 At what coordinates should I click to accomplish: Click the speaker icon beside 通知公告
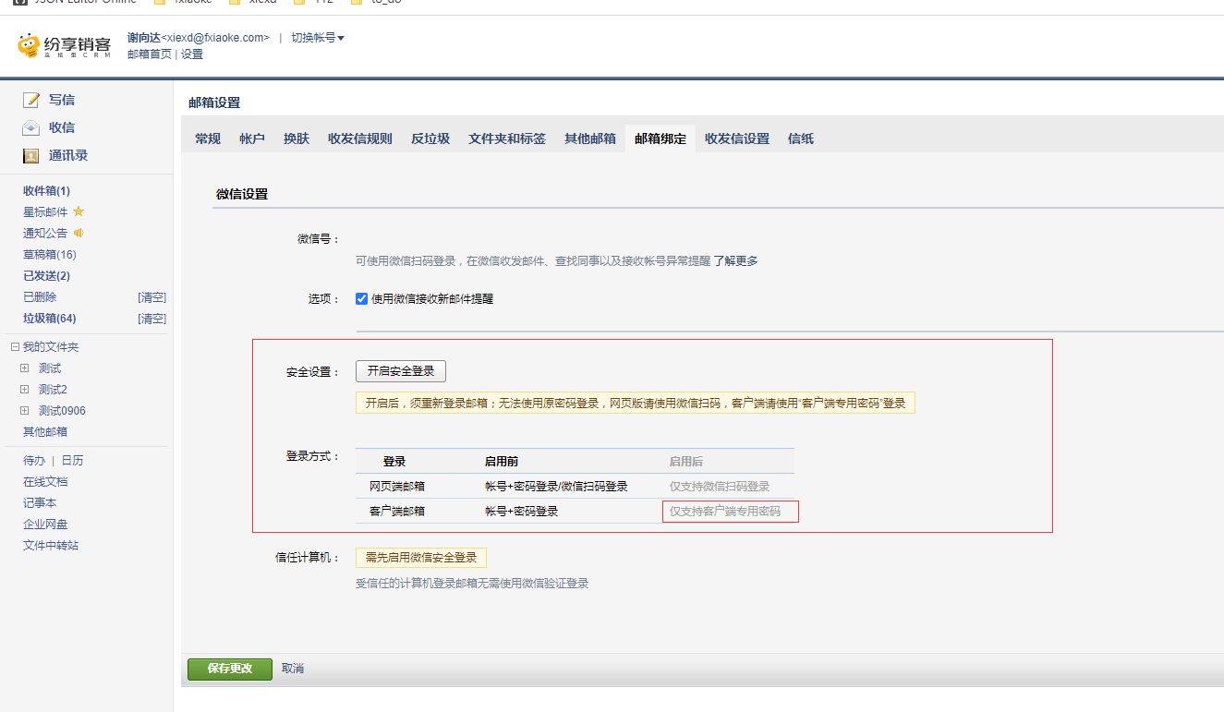coord(79,234)
